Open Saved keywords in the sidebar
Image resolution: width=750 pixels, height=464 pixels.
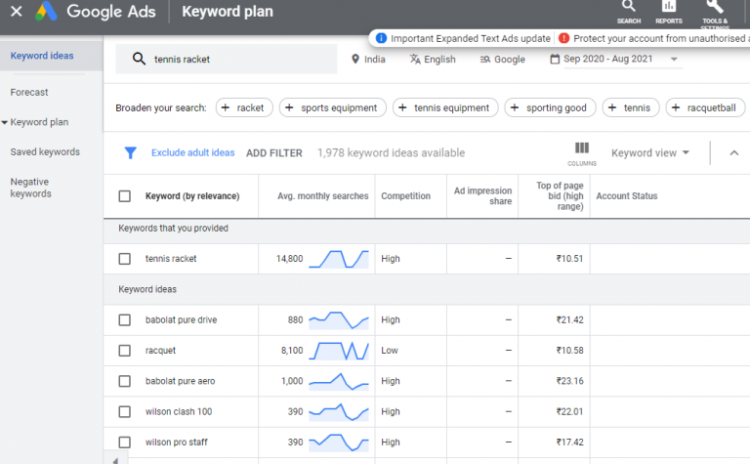tap(45, 152)
